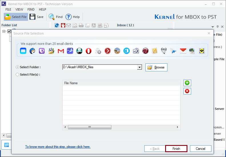Click the envelope with clock client icon
The width and height of the screenshot is (226, 157).
pos(98,51)
